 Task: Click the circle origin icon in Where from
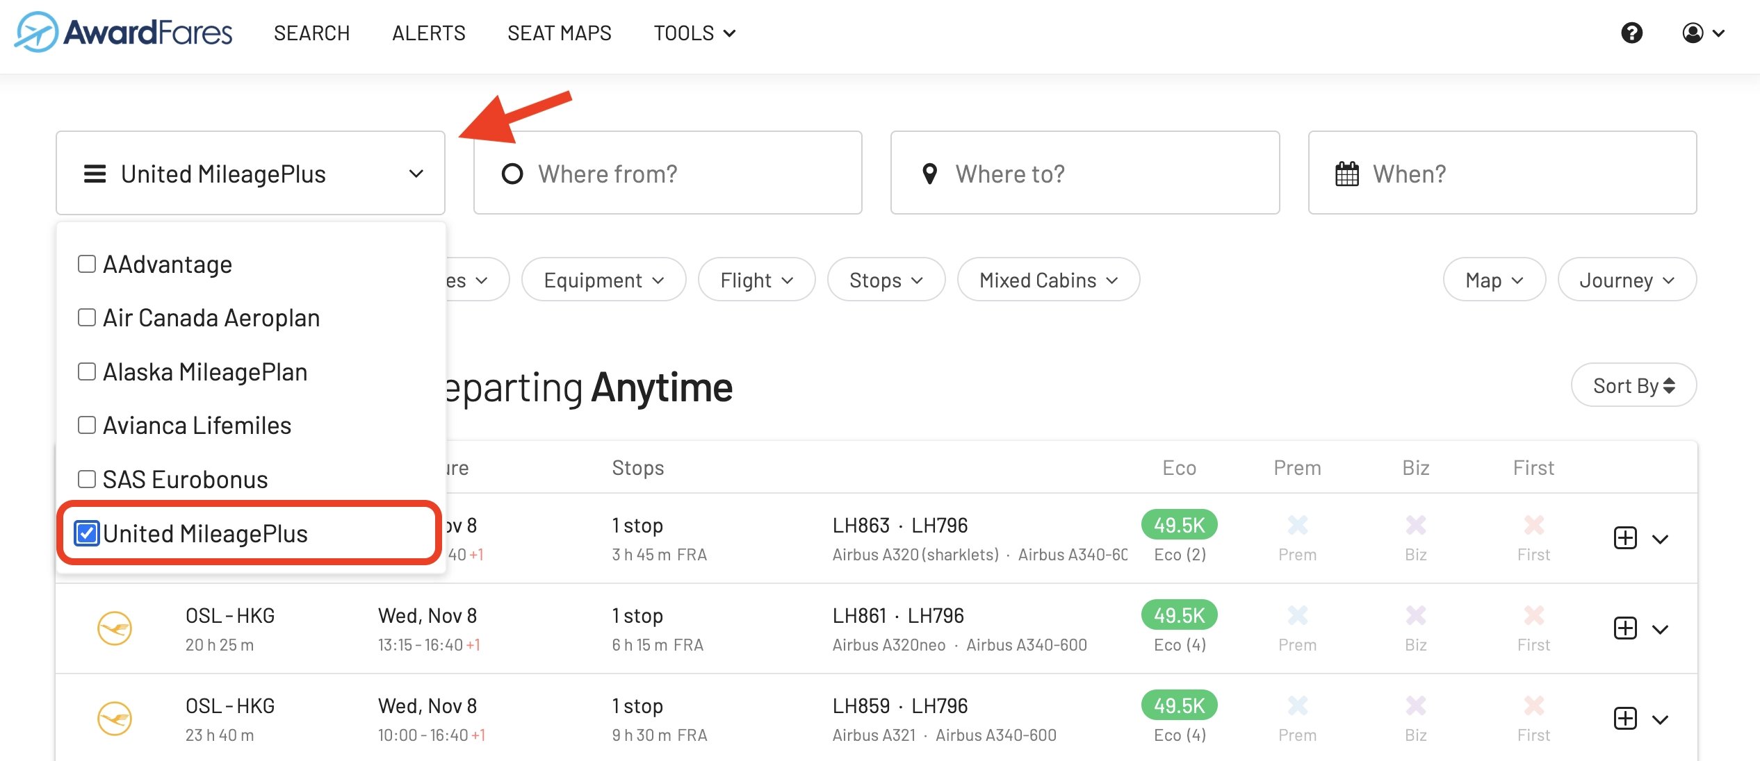point(512,174)
